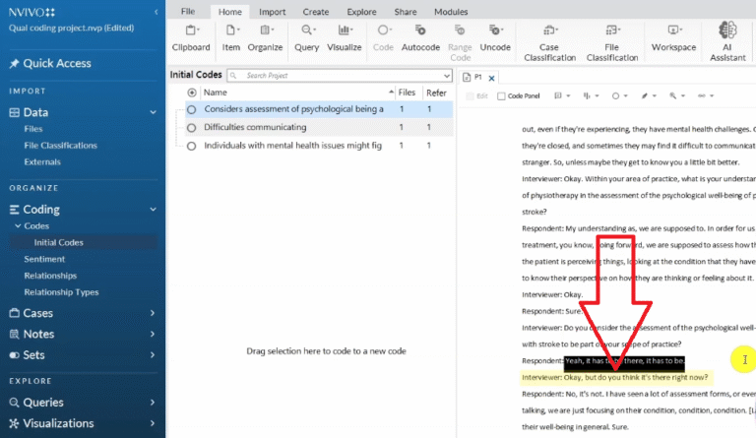This screenshot has width=756, height=438.
Task: Open coding stripes dropdown in document toolbar
Action: 591,95
